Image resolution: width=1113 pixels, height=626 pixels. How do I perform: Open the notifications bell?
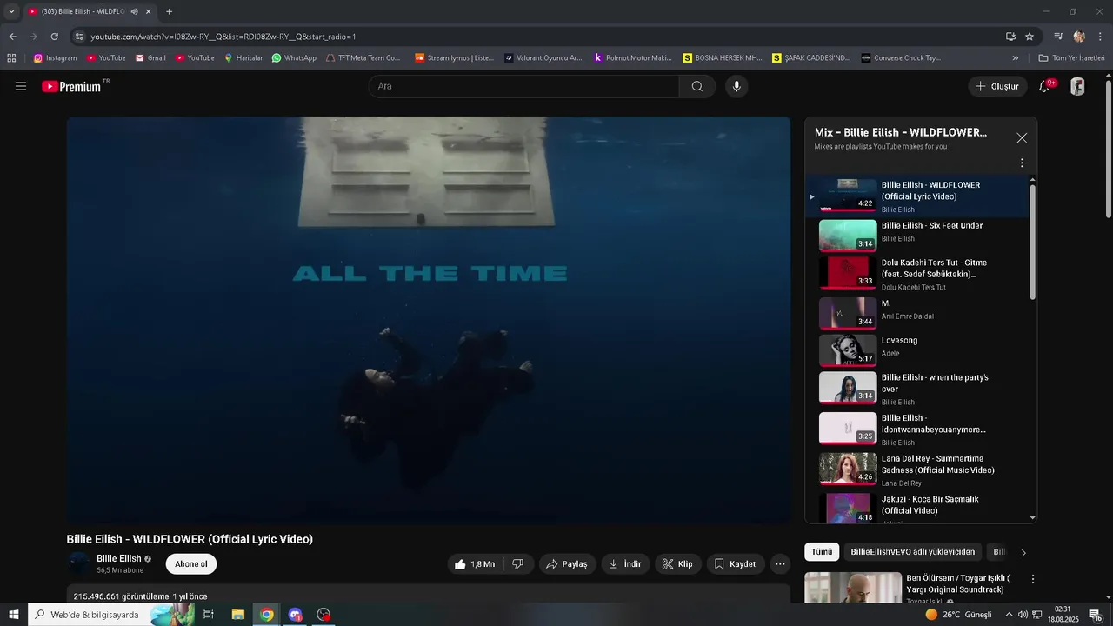pyautogui.click(x=1045, y=86)
